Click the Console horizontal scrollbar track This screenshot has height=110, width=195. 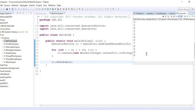(164, 62)
